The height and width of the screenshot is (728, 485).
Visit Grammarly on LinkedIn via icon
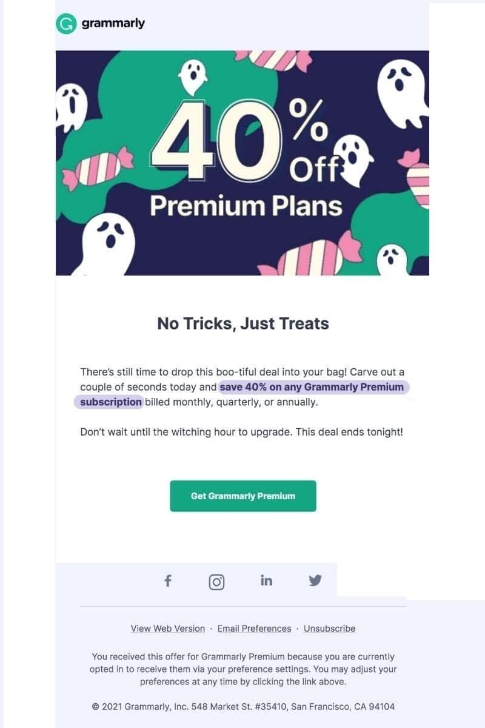point(266,580)
